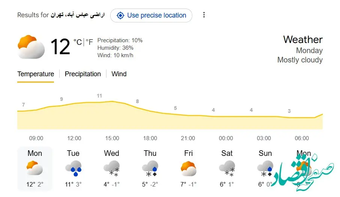The width and height of the screenshot is (340, 197).
Task: Click the 11 degree point on graph
Action: click(x=99, y=96)
